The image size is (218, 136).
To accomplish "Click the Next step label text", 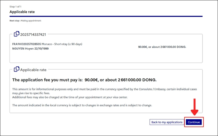I will (x=15, y=21).
